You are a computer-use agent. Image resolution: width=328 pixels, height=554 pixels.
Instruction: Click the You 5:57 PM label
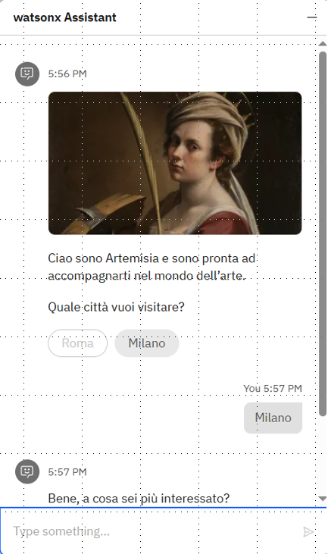[x=273, y=388]
